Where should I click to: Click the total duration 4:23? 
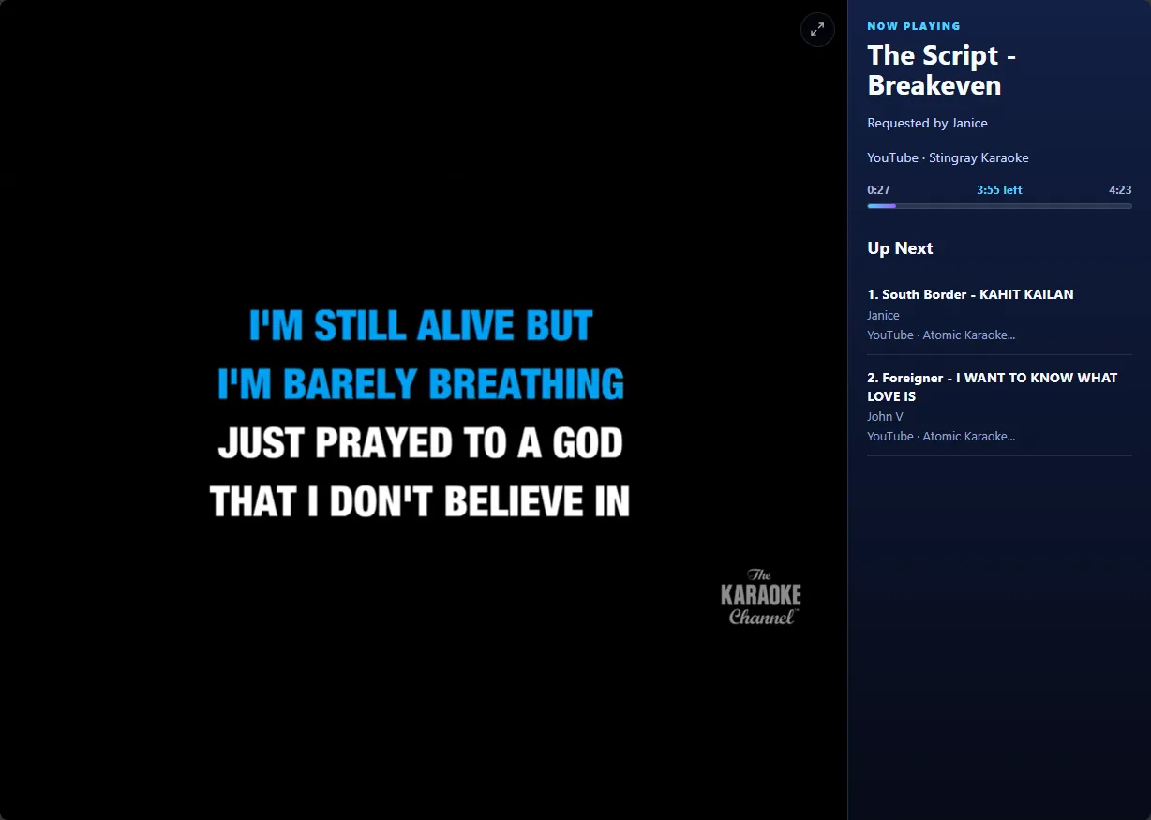tap(1120, 190)
